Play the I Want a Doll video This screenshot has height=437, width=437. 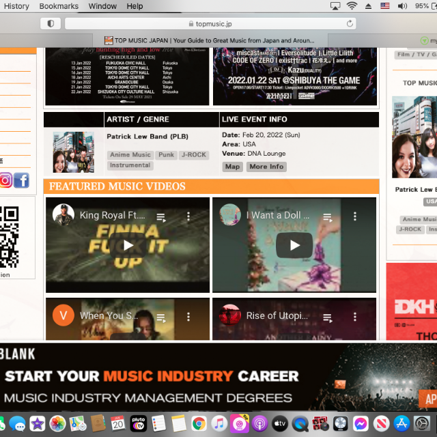(x=294, y=246)
